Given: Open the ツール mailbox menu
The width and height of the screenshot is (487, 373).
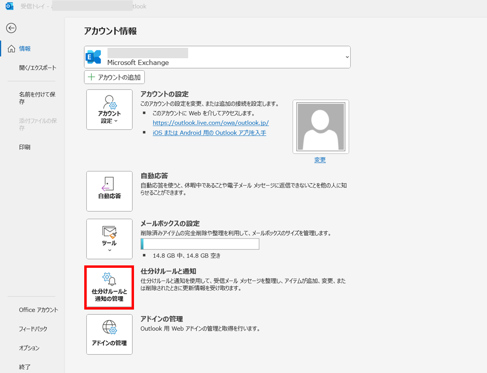Looking at the screenshot, I should (109, 239).
